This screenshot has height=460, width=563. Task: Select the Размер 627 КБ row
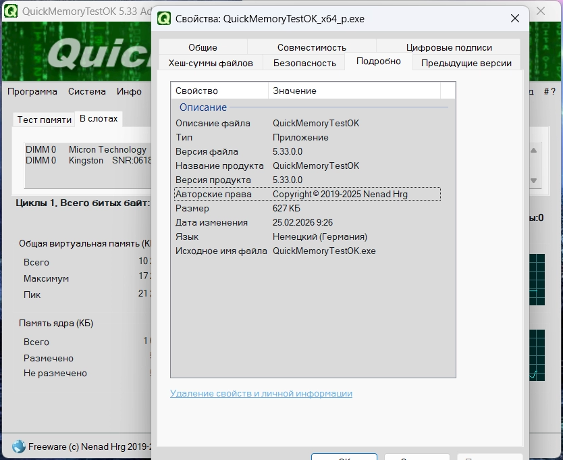tap(307, 209)
